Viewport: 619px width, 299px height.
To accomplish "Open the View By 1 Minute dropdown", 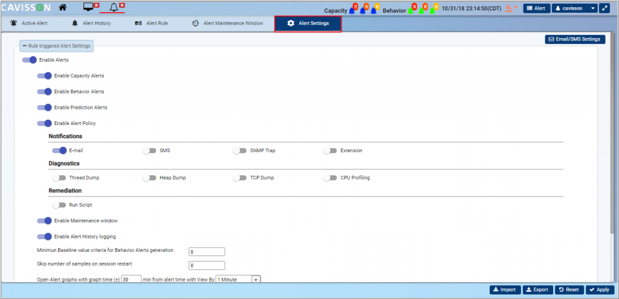I will (x=238, y=279).
